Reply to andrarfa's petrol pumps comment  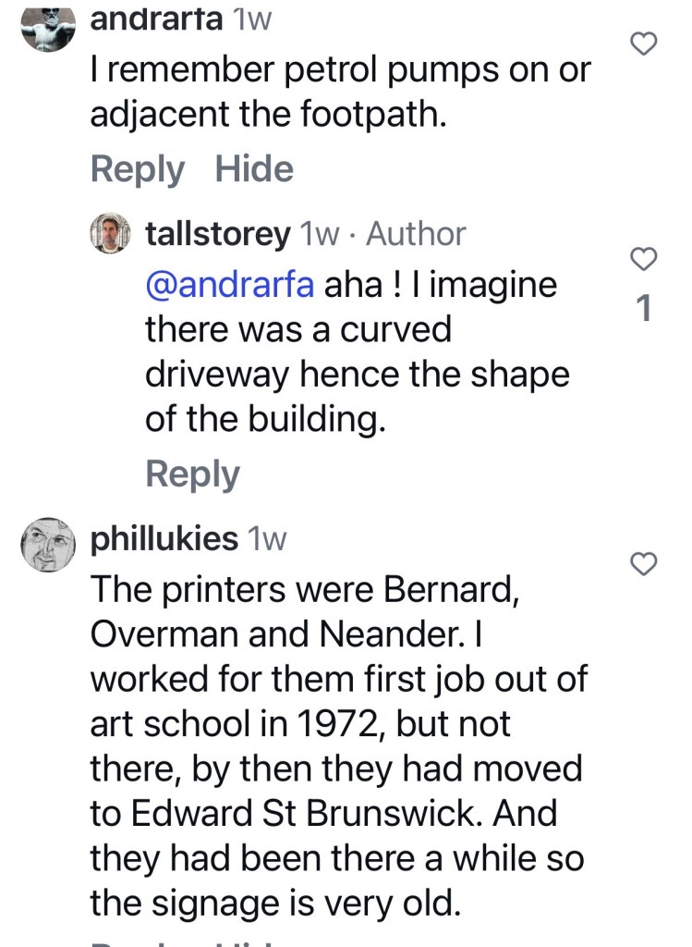coord(137,169)
